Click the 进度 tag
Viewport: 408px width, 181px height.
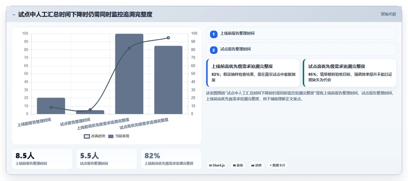256,165
